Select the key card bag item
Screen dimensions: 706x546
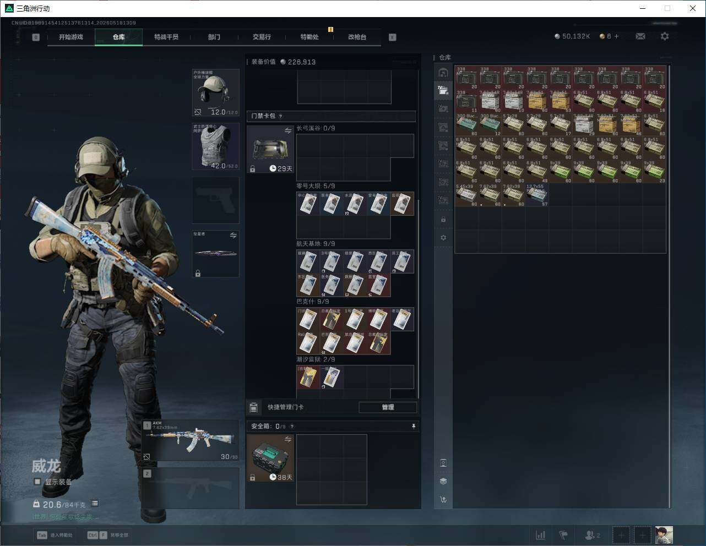[x=270, y=149]
